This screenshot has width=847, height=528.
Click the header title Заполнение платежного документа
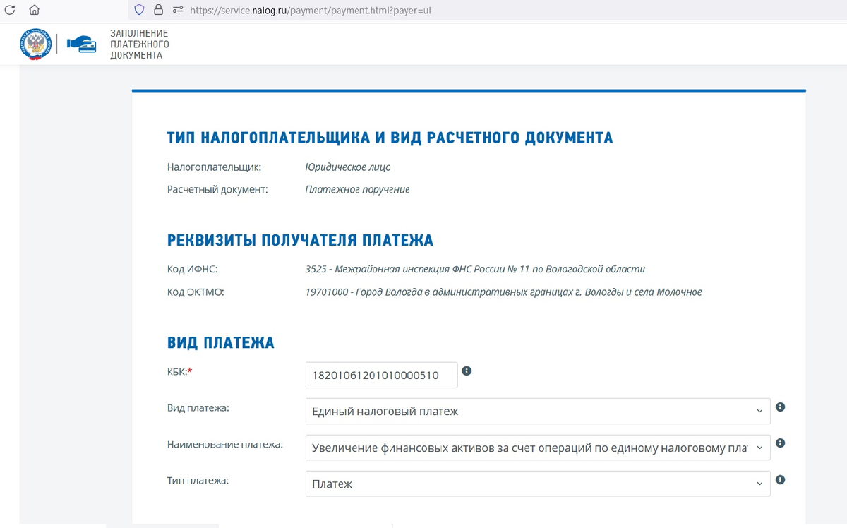click(139, 44)
